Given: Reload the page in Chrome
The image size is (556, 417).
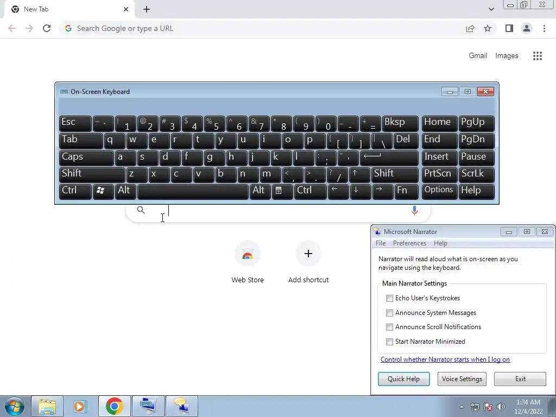Looking at the screenshot, I should 47,28.
